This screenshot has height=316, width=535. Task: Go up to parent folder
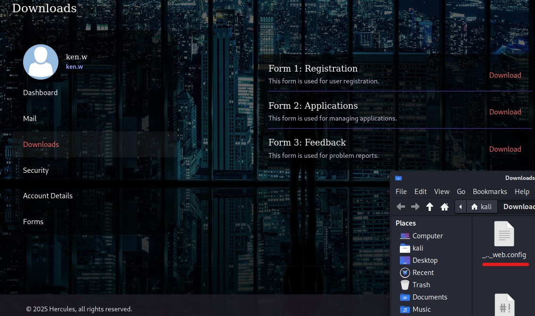(430, 206)
